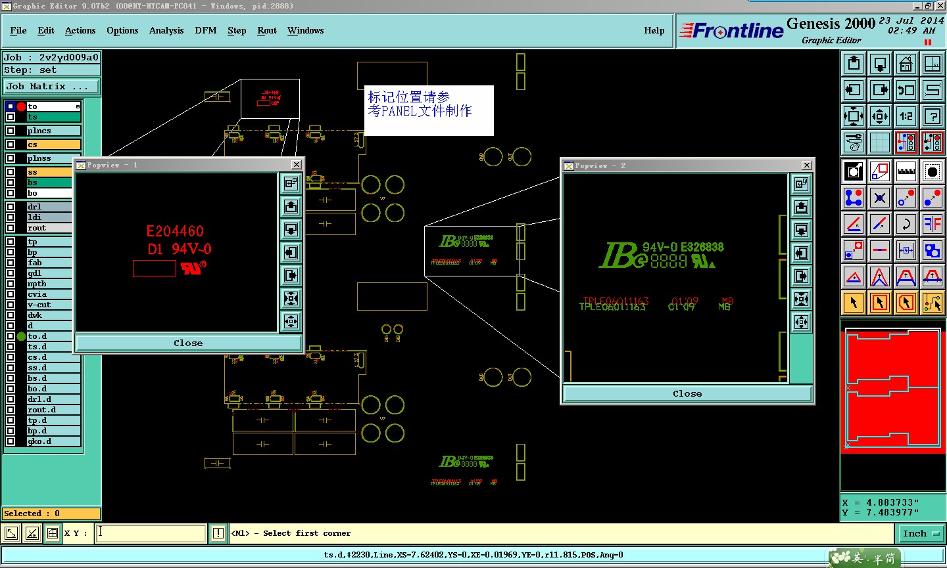Viewport: 947px width, 568px height.
Task: Open the Windows menu
Action: pos(306,30)
